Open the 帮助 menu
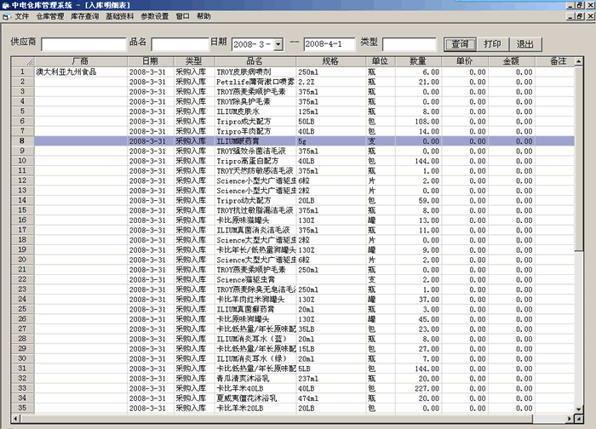The height and width of the screenshot is (429, 596). pyautogui.click(x=203, y=16)
